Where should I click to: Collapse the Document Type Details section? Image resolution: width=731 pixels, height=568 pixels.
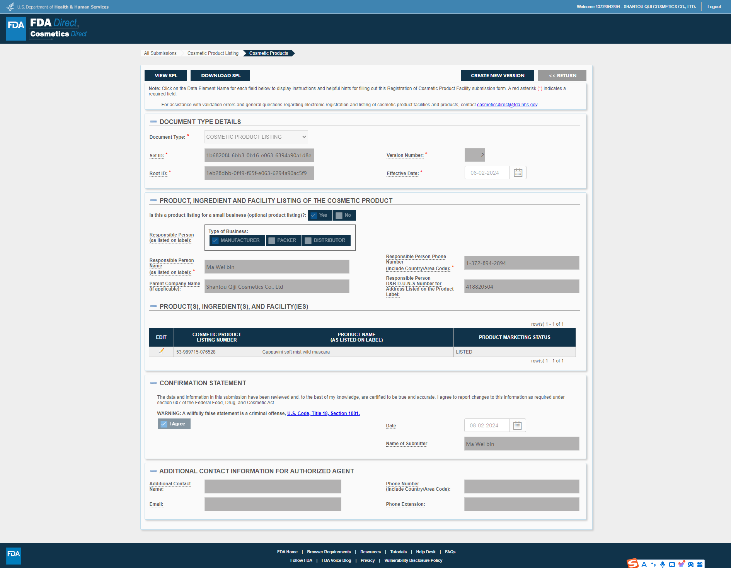click(x=153, y=122)
